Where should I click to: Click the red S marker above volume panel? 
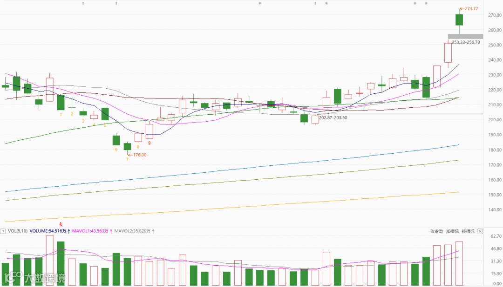pyautogui.click(x=60, y=225)
